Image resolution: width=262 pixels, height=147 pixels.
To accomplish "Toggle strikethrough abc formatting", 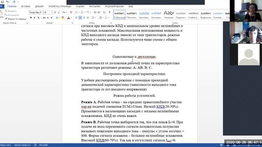I will (x=44, y=18).
